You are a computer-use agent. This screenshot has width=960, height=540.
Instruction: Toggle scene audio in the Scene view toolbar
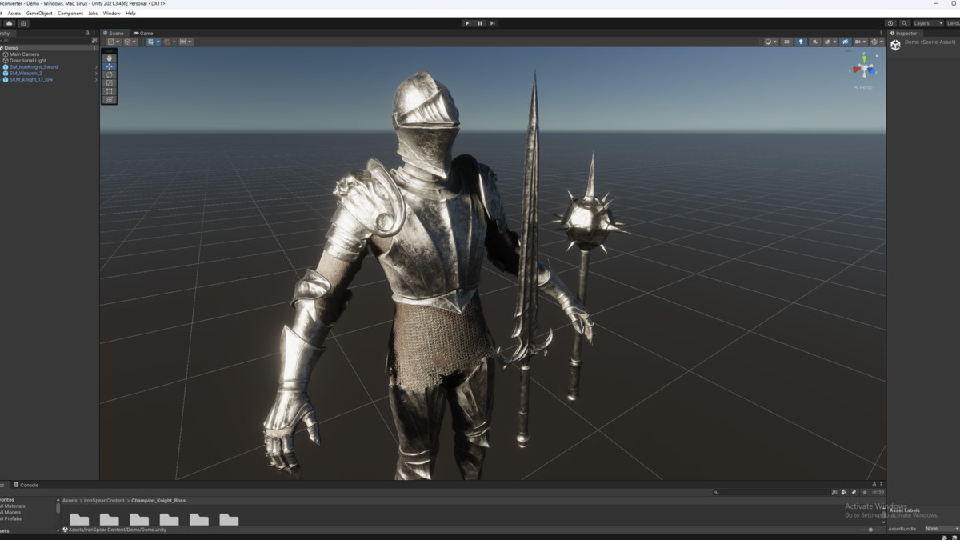(814, 41)
